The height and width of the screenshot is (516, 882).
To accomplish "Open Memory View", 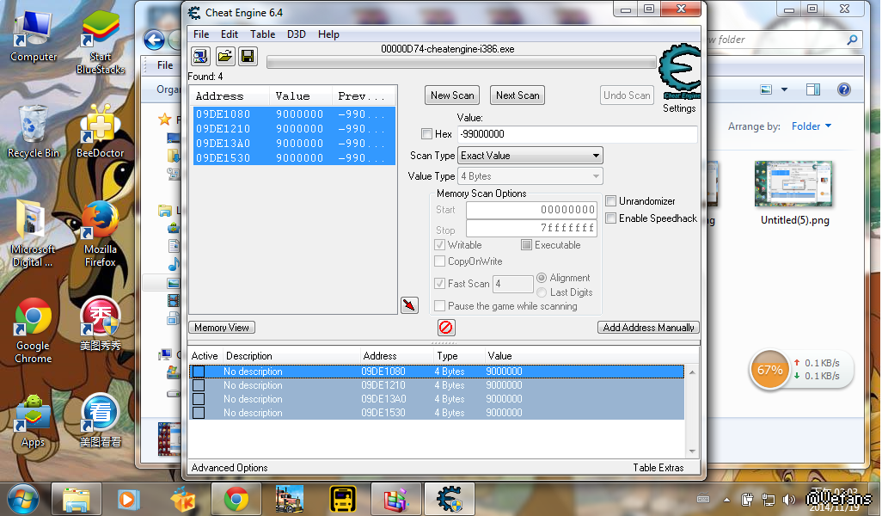I will click(x=222, y=328).
